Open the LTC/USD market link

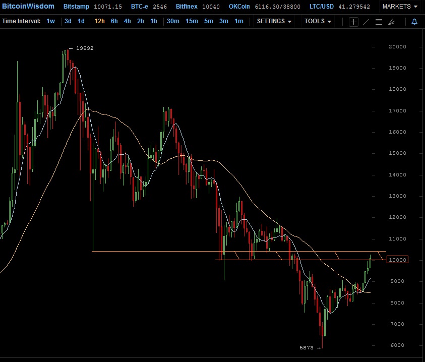[x=322, y=7]
